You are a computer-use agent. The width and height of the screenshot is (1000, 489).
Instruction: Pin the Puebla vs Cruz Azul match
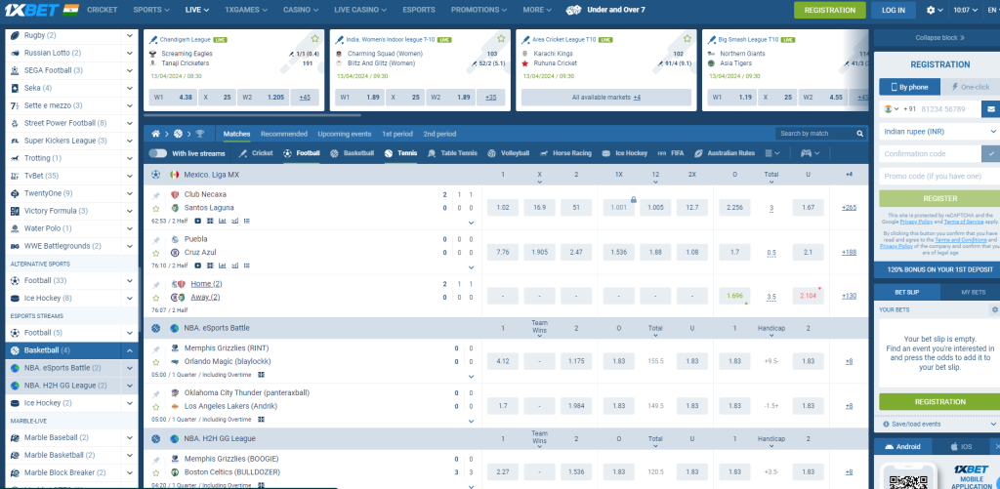coord(155,240)
